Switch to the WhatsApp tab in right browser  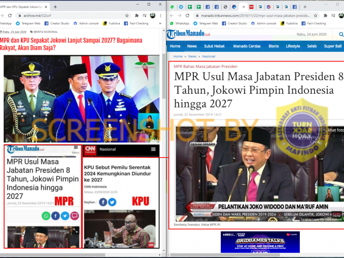point(172,7)
